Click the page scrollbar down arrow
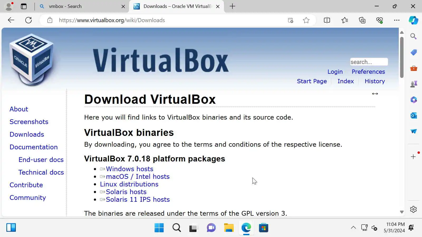422x237 pixels. point(402,212)
